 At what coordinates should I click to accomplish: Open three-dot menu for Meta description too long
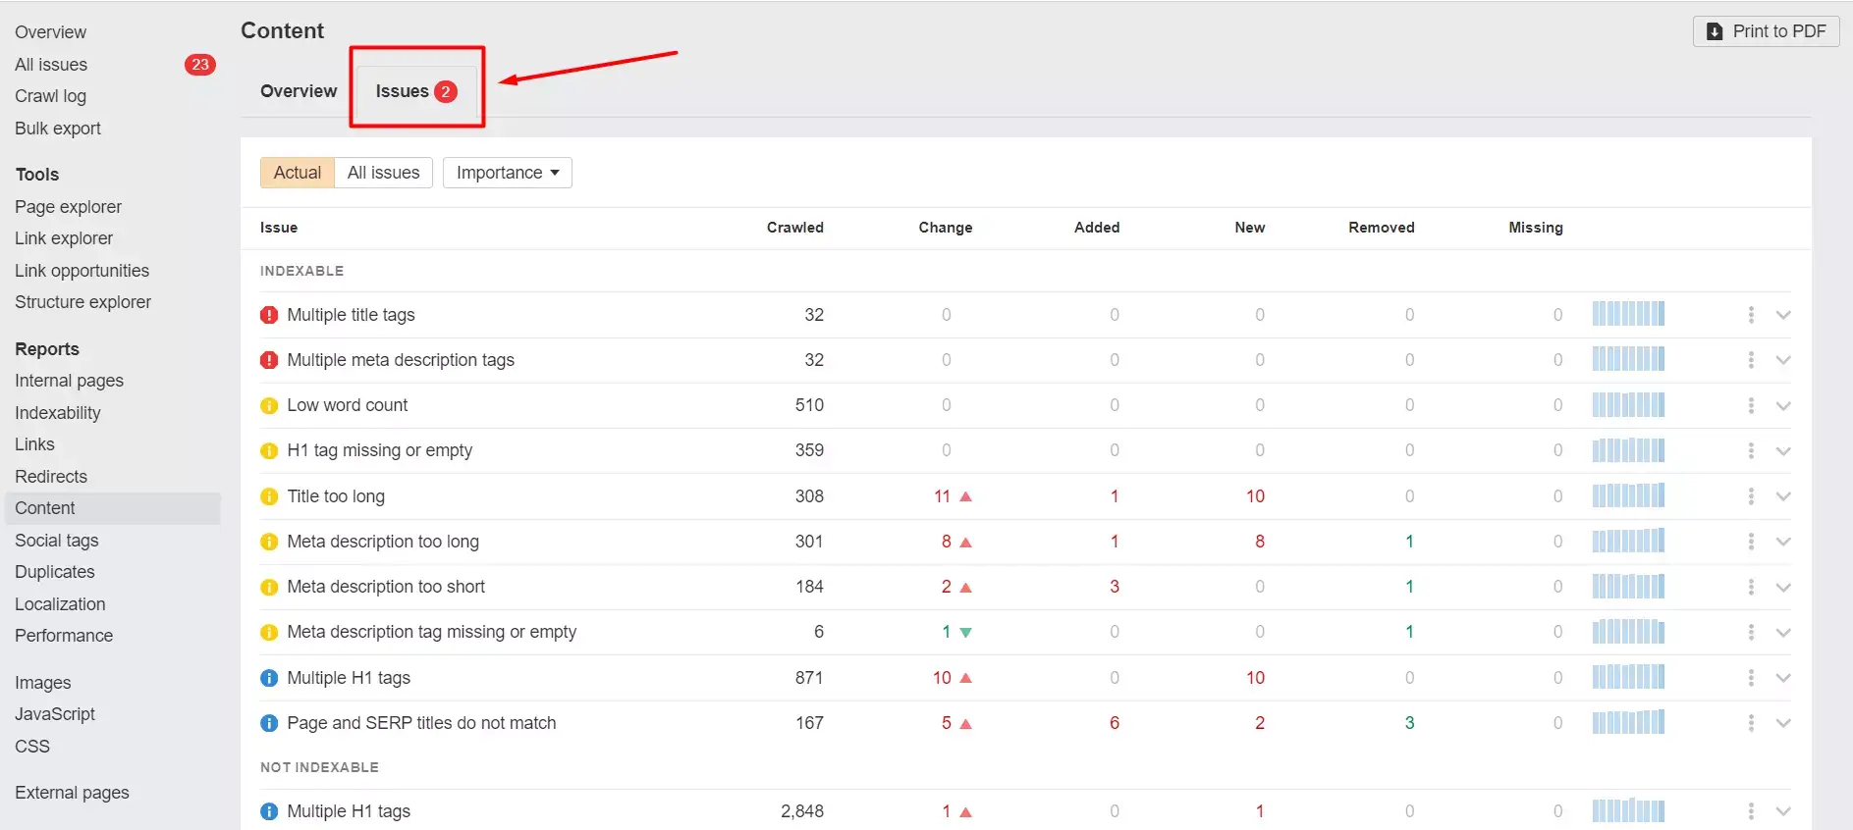(x=1751, y=542)
